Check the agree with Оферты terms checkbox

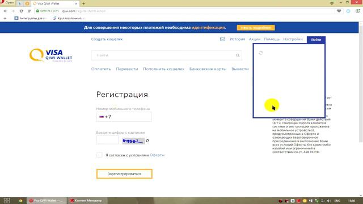(99, 155)
